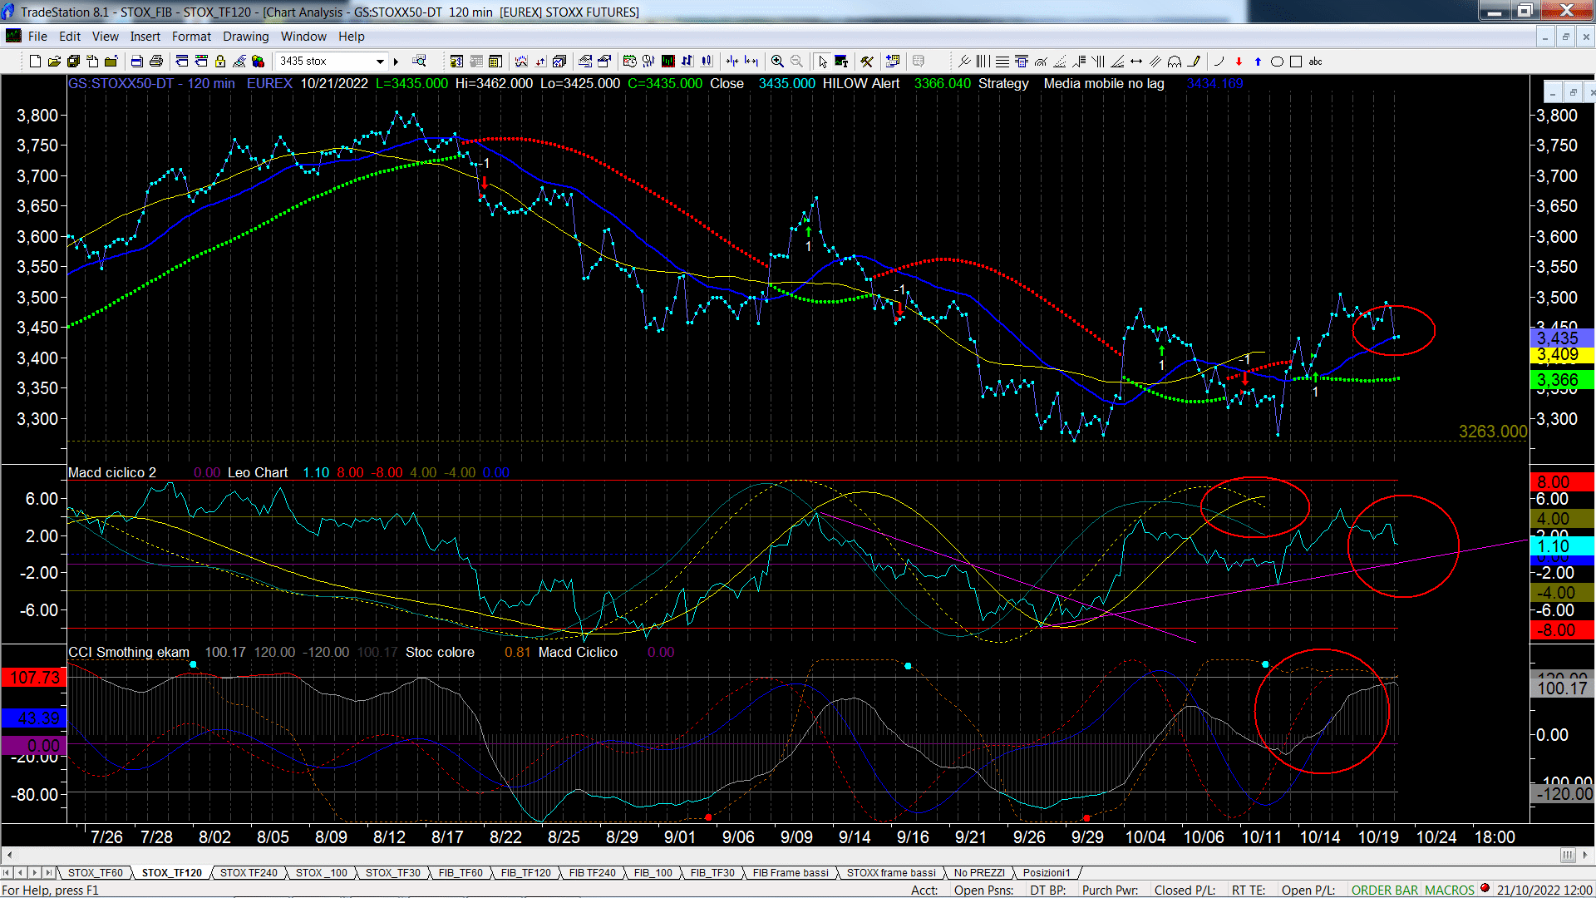Viewport: 1596px width, 898px height.
Task: Select the arc drawing tool
Action: (1219, 62)
